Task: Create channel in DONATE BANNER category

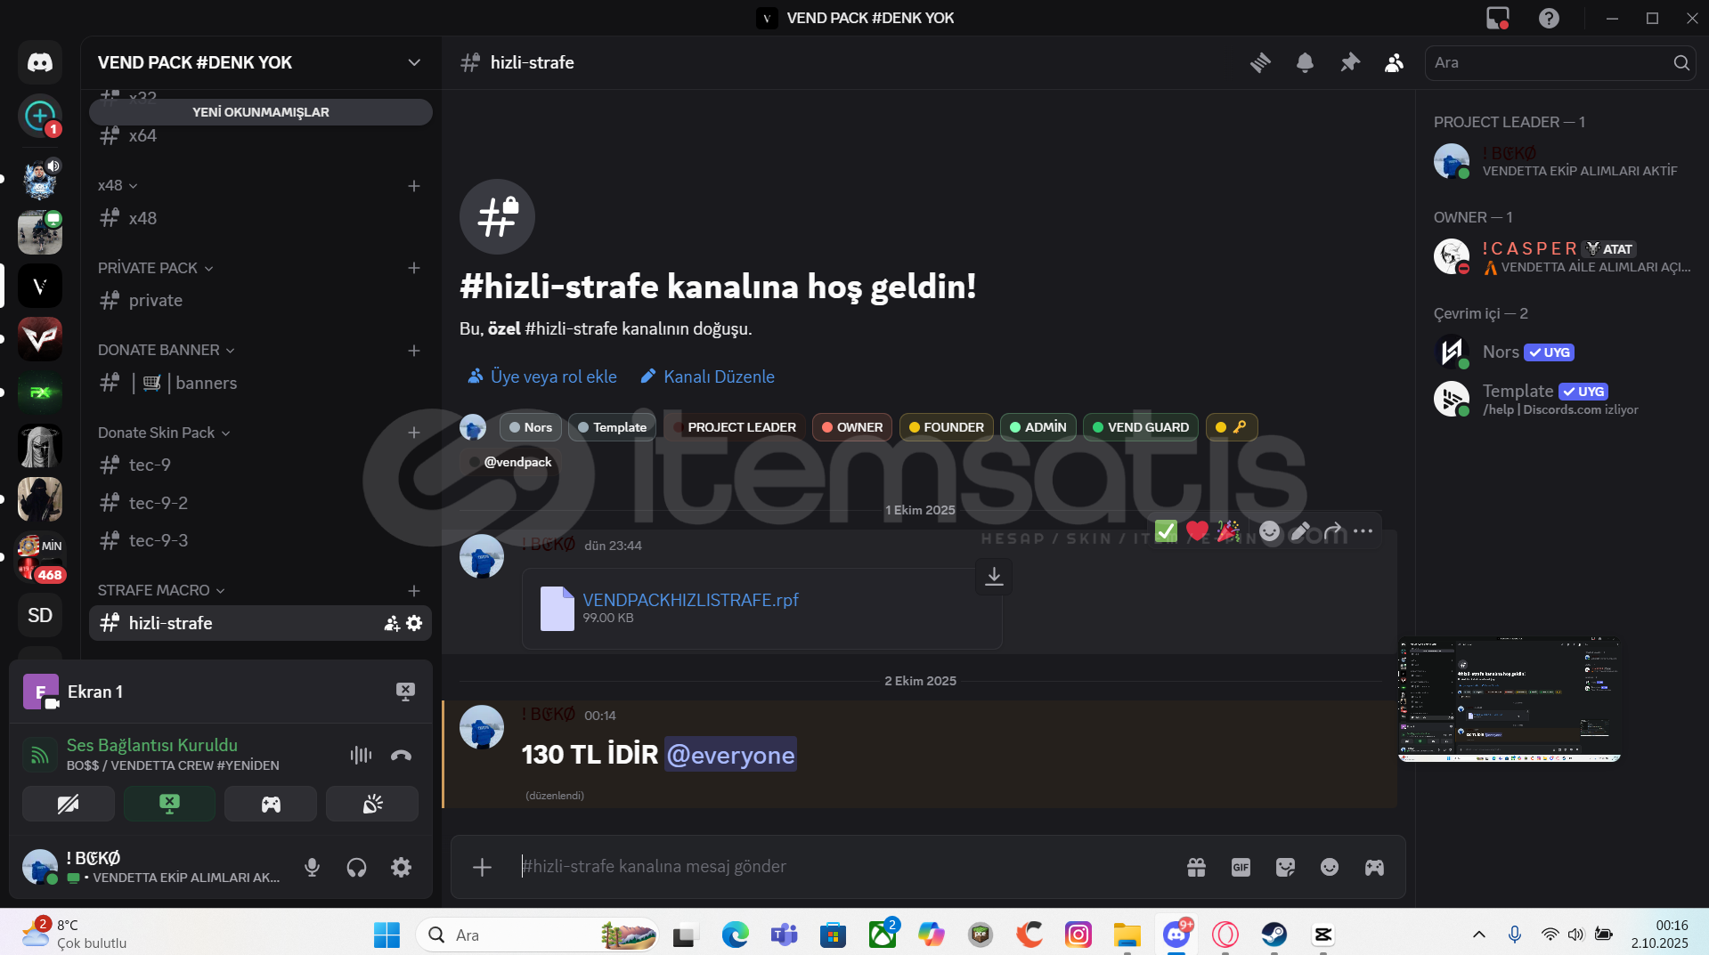Action: [x=414, y=351]
